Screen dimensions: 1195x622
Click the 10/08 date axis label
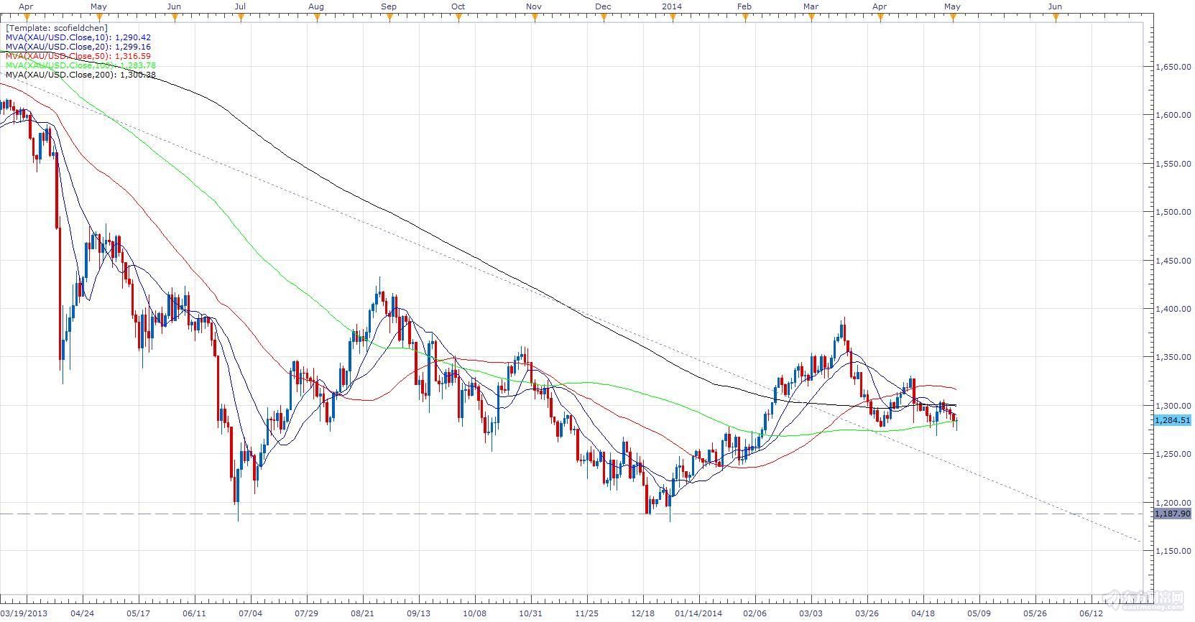click(x=475, y=613)
